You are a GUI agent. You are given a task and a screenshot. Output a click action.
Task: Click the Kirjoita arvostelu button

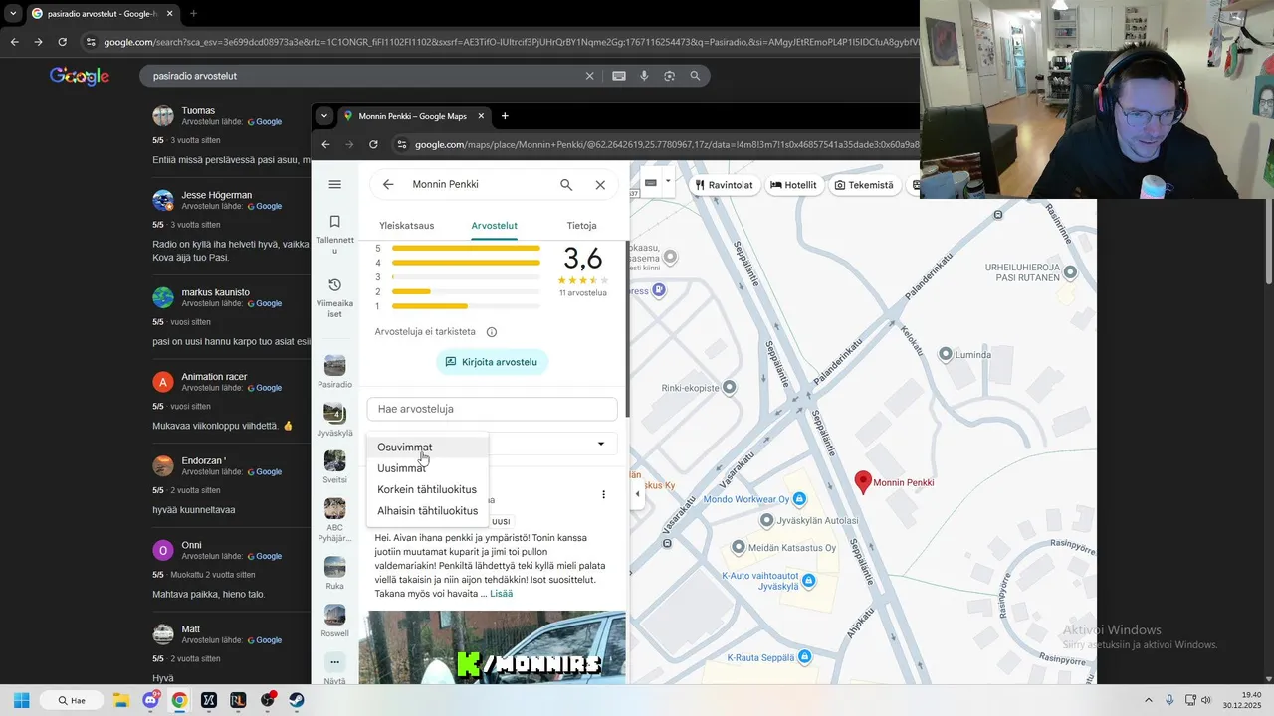pyautogui.click(x=492, y=362)
